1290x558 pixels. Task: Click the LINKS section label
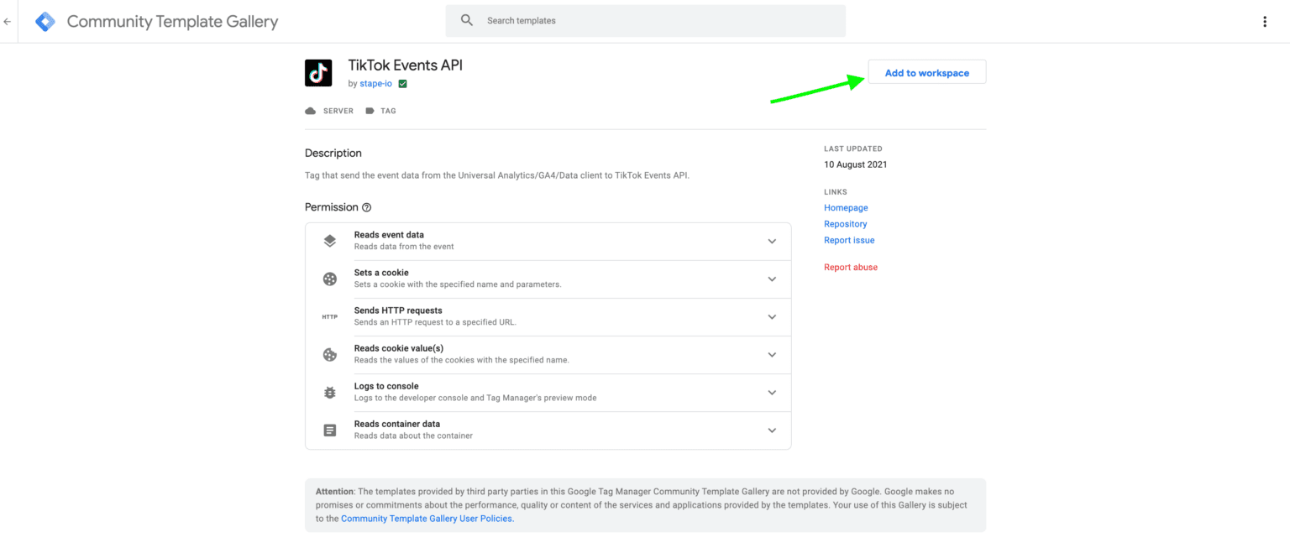pos(836,192)
